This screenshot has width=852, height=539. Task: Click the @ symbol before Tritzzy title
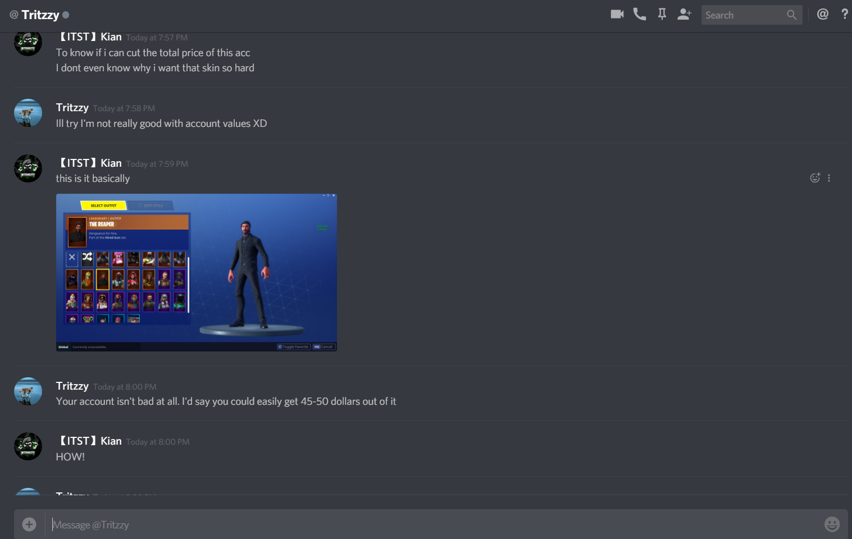(x=14, y=15)
